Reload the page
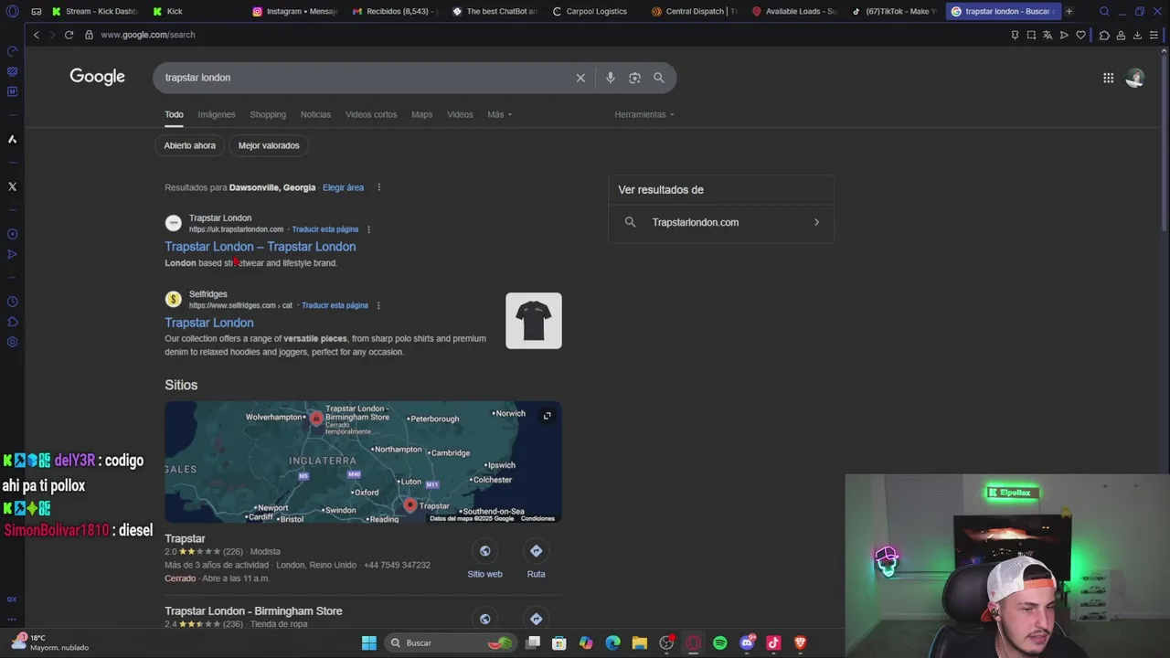The width and height of the screenshot is (1170, 658). 69,35
